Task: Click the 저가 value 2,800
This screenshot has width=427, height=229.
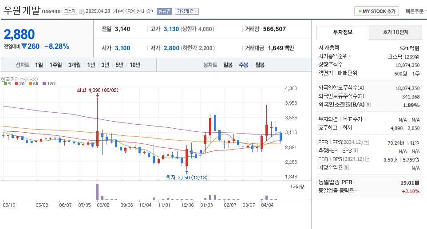Action: tap(171, 48)
